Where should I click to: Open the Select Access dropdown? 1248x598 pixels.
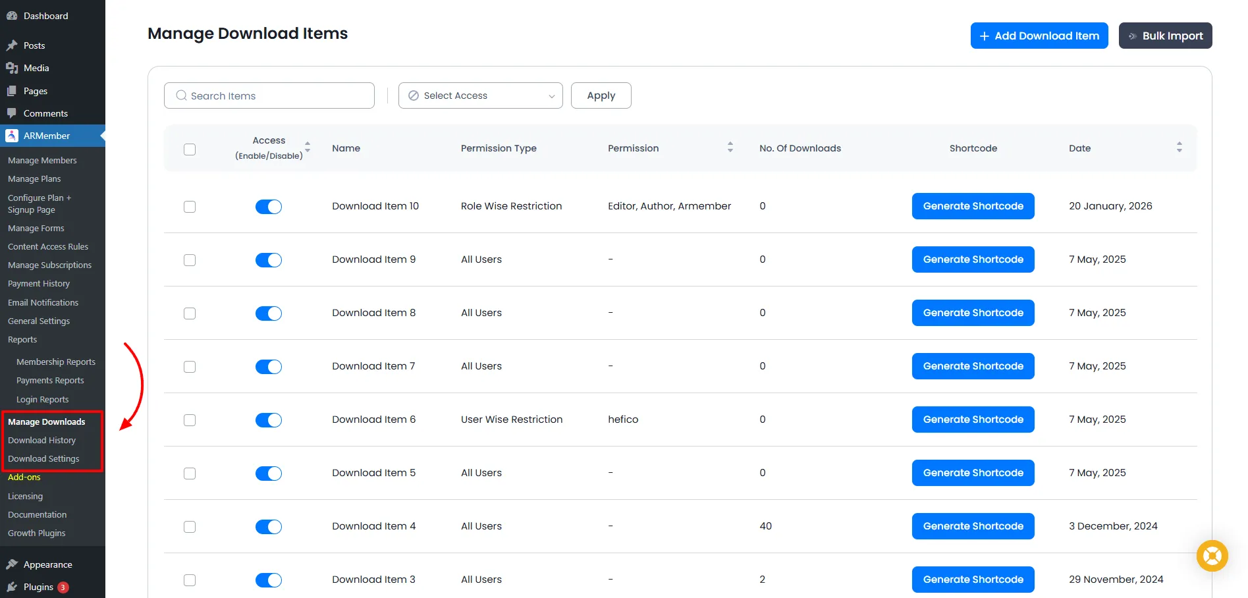(x=480, y=95)
